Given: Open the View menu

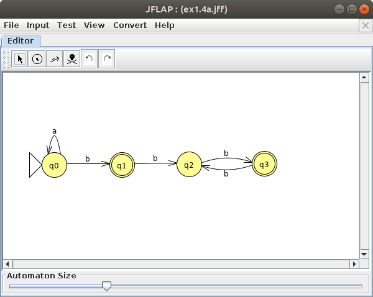Looking at the screenshot, I should (x=94, y=25).
